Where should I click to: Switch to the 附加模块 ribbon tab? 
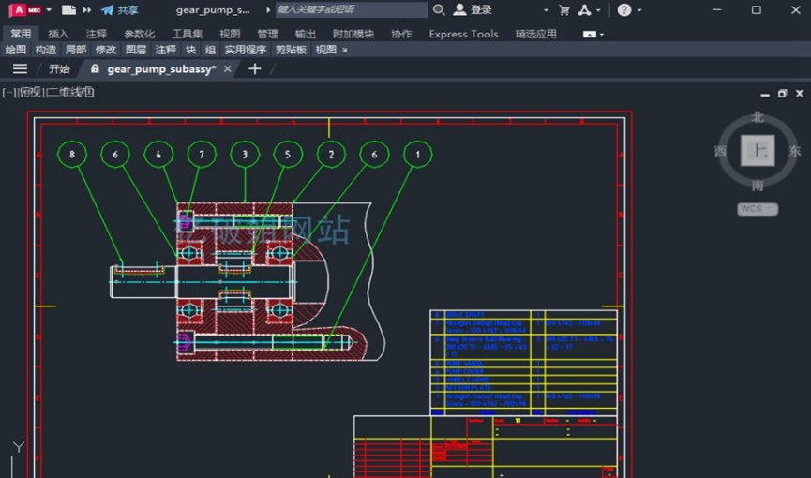(x=353, y=34)
